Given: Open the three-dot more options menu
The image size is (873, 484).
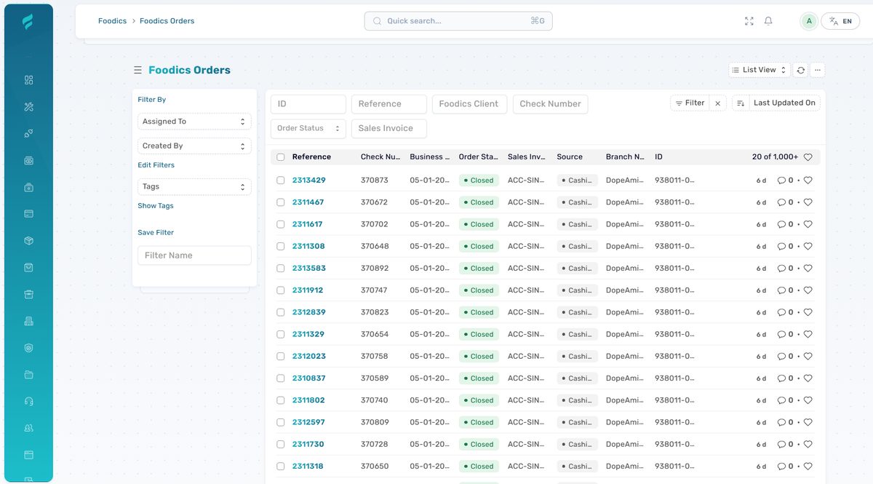Looking at the screenshot, I should pyautogui.click(x=818, y=70).
